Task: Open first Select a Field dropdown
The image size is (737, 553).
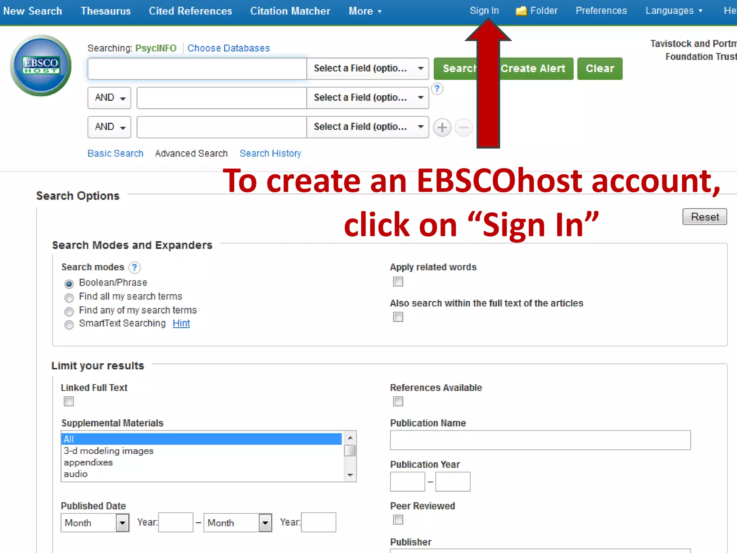Action: 367,68
